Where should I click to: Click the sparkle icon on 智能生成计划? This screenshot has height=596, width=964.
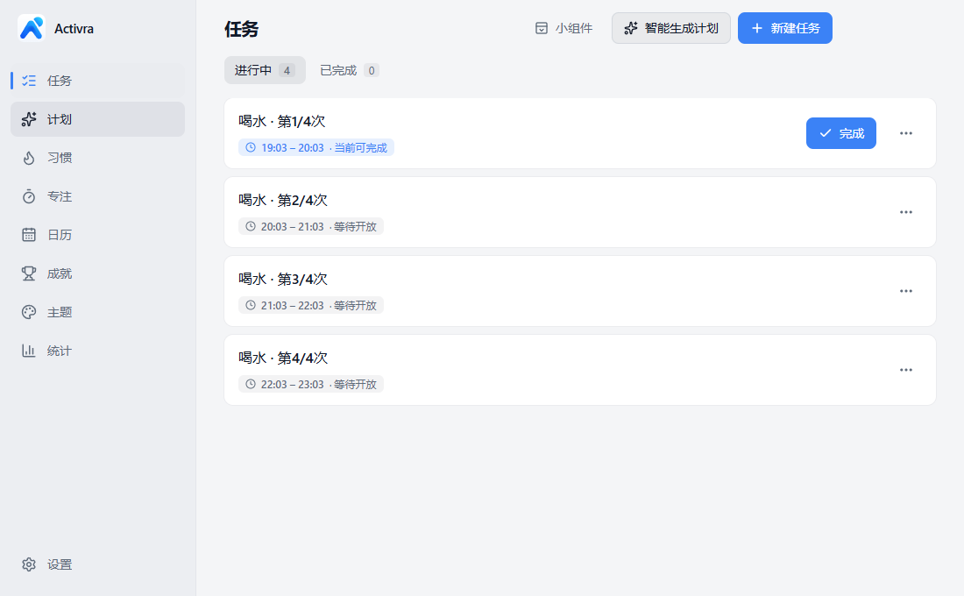[631, 28]
